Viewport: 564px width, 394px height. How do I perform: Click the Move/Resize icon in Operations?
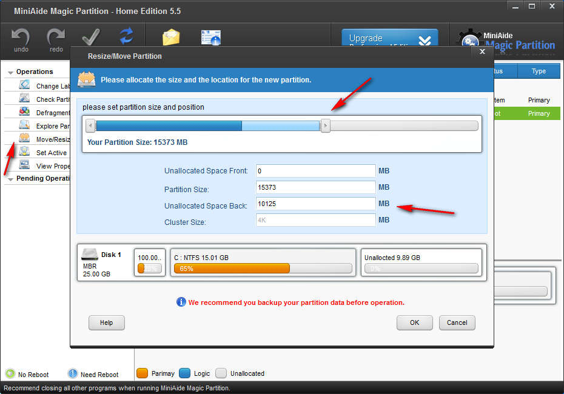pyautogui.click(x=24, y=138)
